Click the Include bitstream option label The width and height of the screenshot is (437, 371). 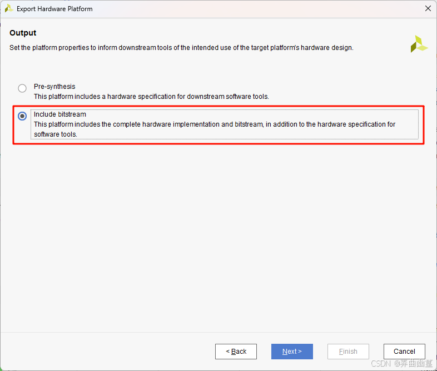[x=60, y=114]
